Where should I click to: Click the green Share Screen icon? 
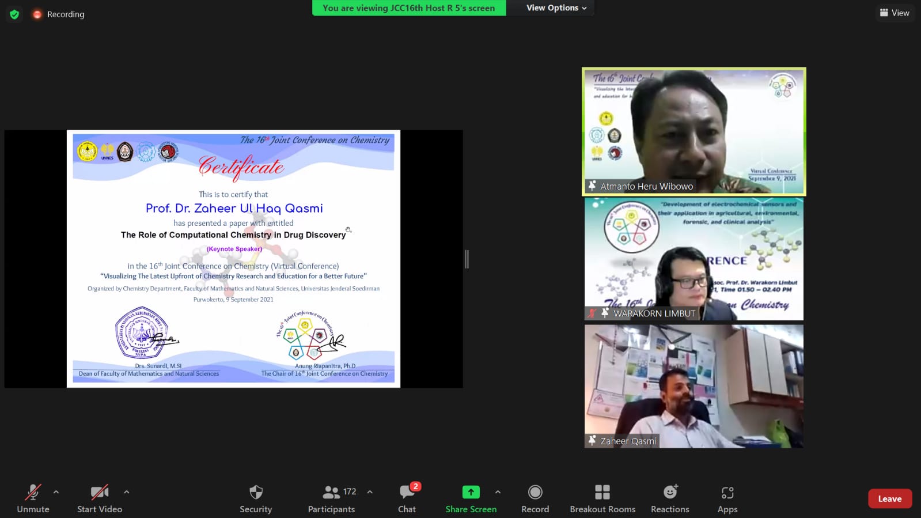(471, 492)
